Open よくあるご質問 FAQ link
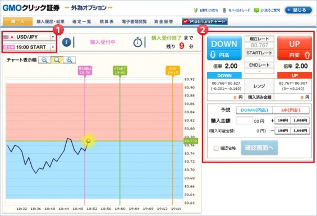Screen dimensions: 317x216 coord(267,10)
